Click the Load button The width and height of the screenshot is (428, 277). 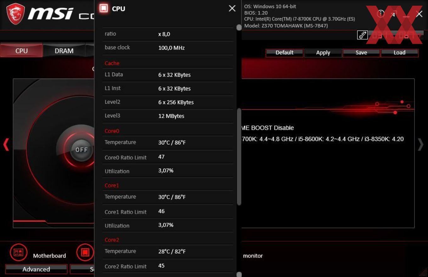[400, 53]
